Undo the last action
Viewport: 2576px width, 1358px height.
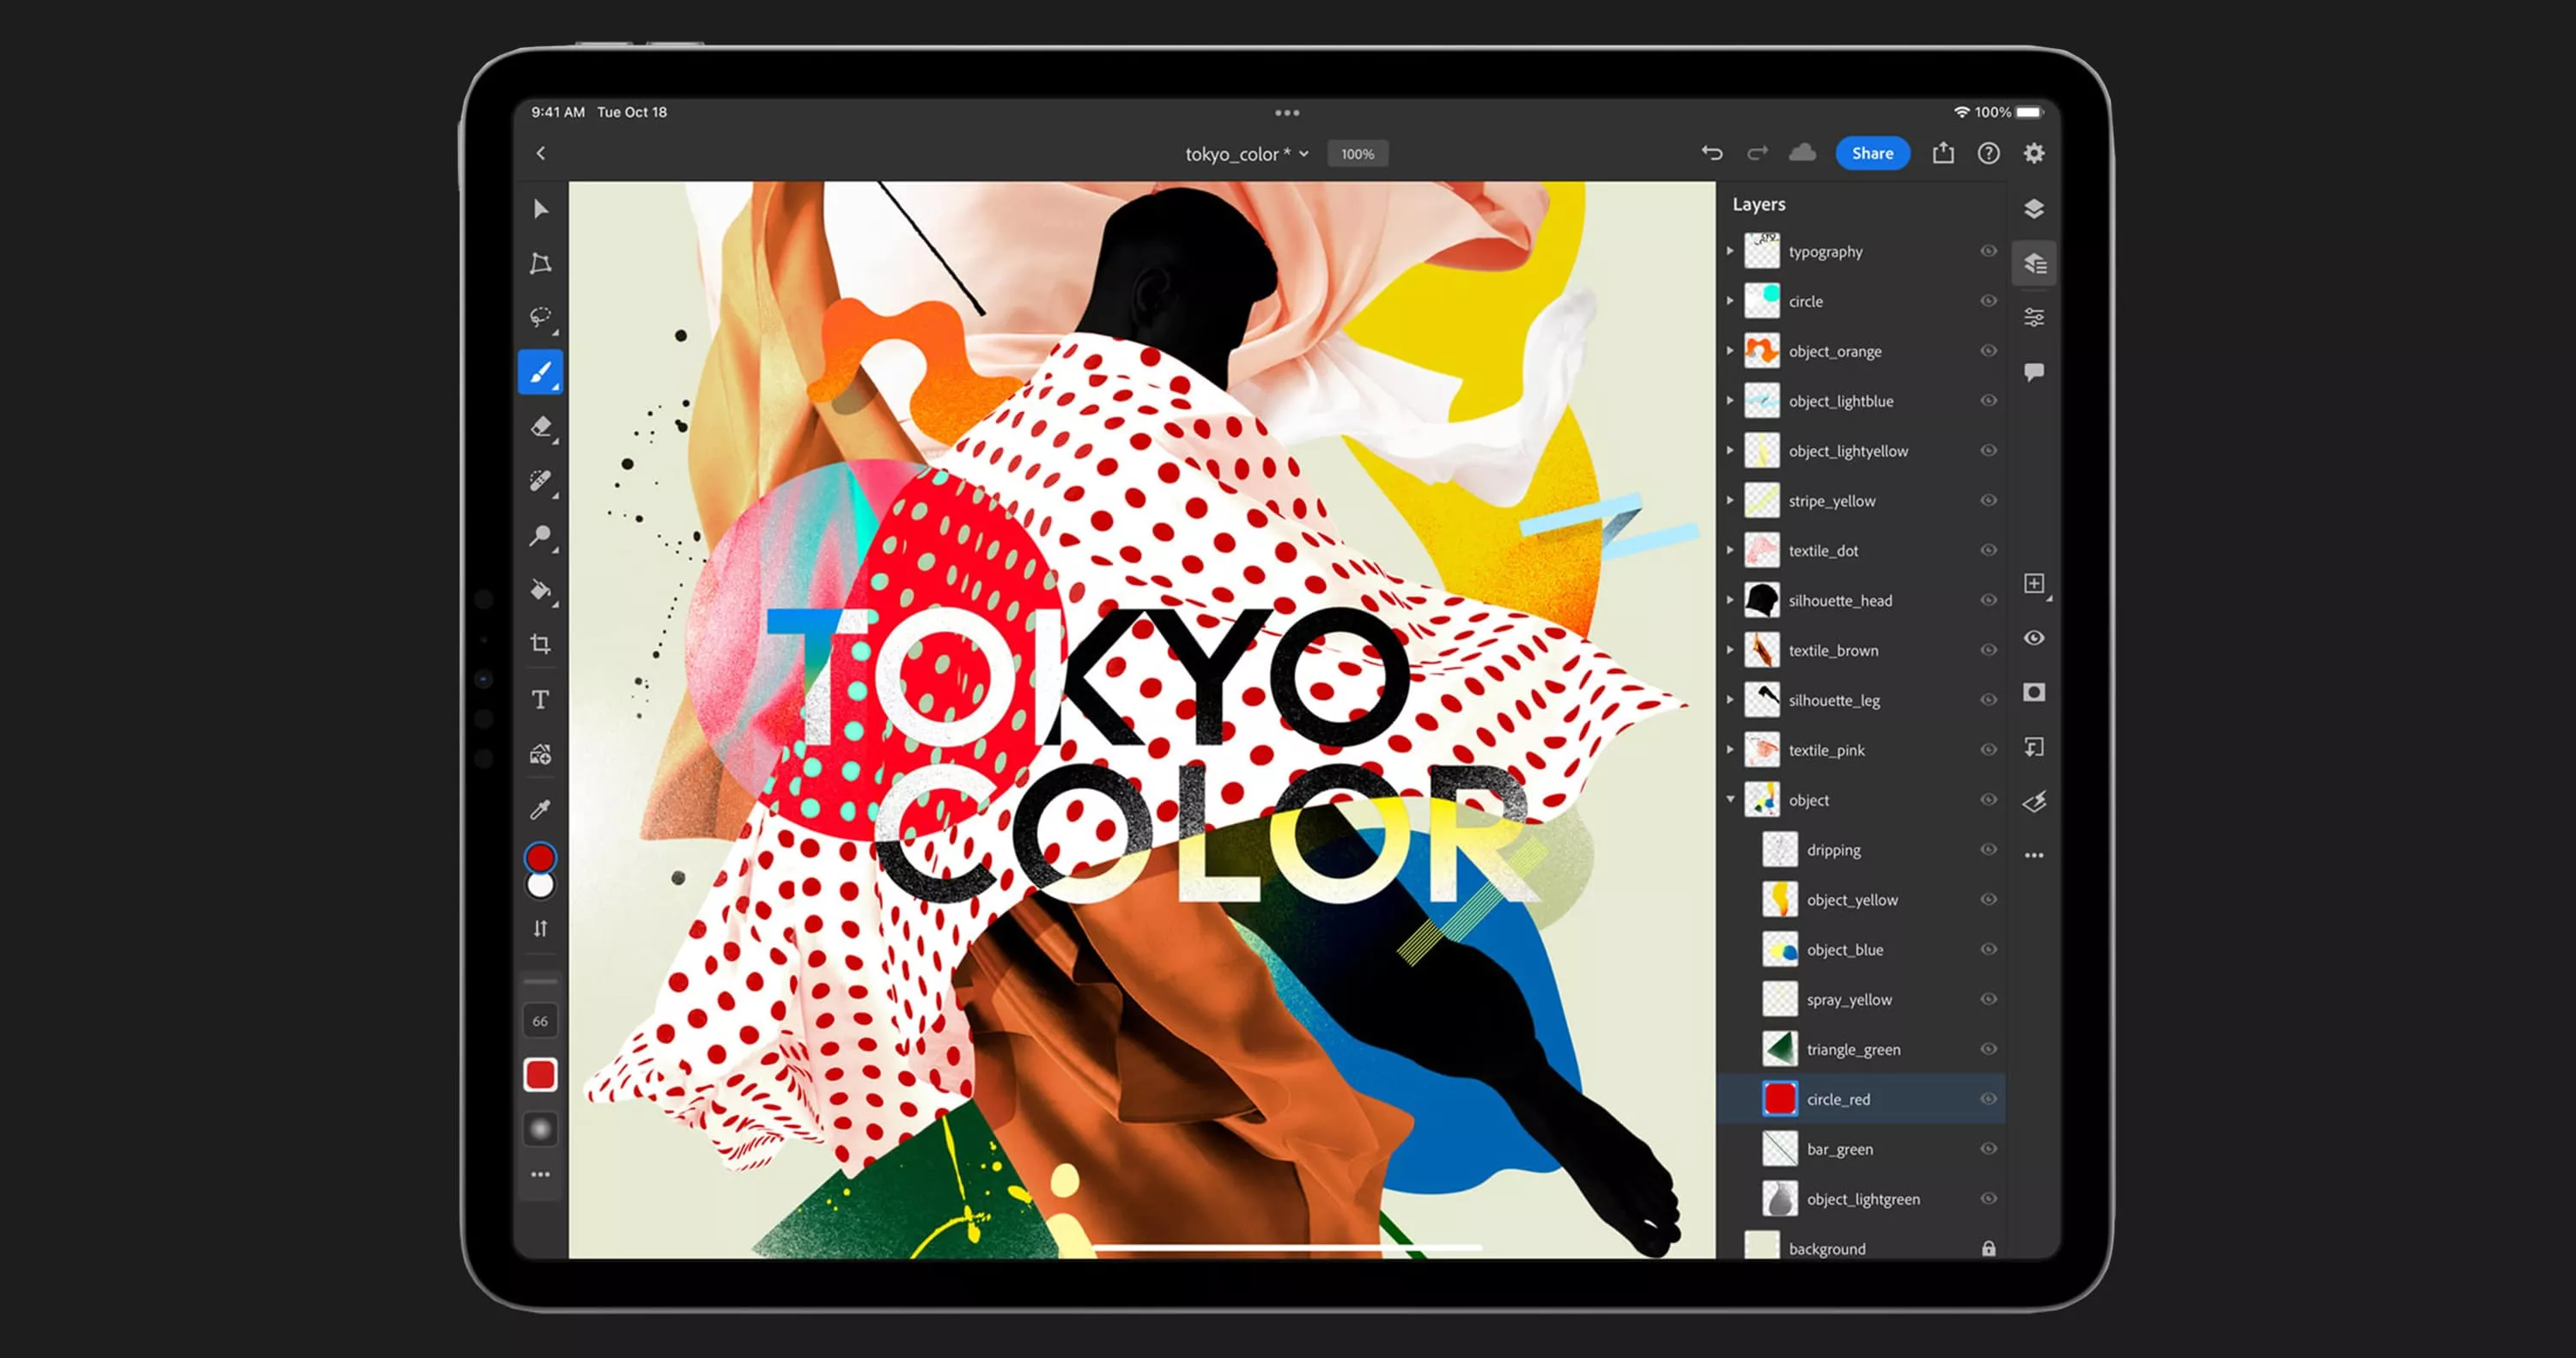(x=1714, y=153)
